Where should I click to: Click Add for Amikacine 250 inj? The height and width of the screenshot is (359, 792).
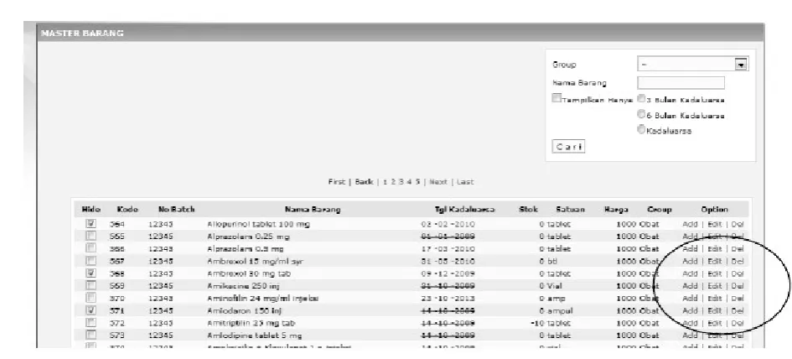(690, 286)
